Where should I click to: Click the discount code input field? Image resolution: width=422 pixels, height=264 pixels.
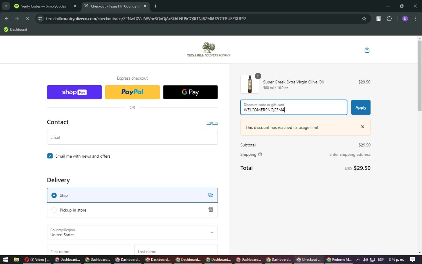(x=294, y=107)
